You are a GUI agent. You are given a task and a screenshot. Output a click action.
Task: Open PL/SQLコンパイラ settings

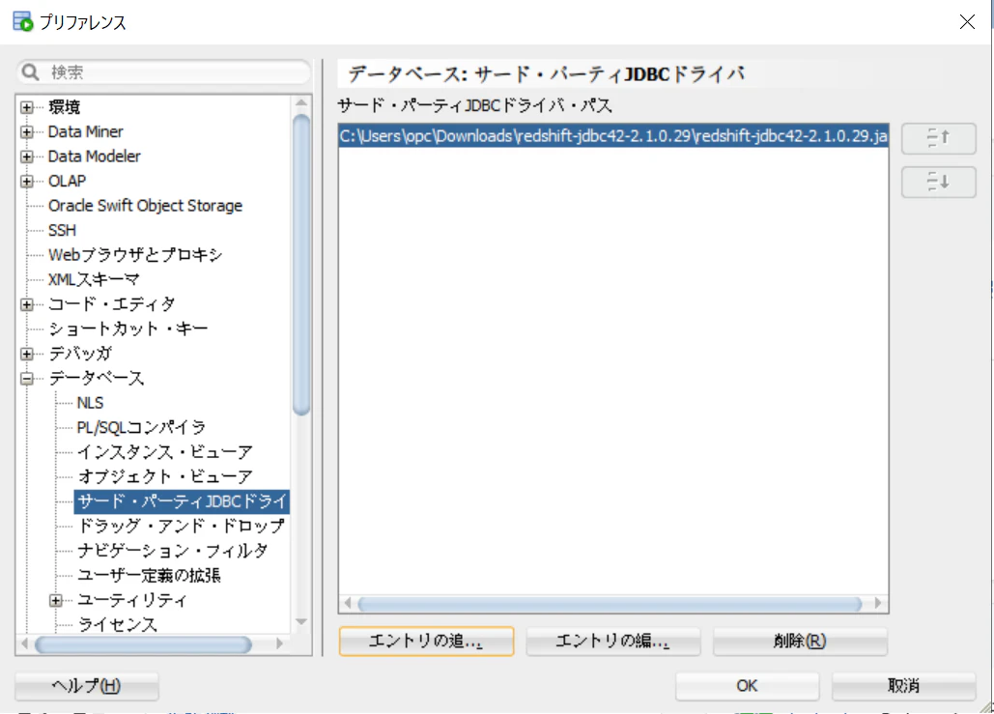click(141, 427)
